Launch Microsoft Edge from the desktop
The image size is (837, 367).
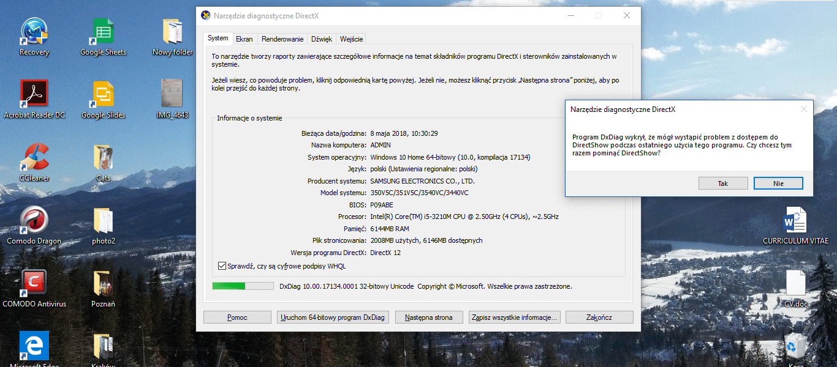tap(34, 346)
